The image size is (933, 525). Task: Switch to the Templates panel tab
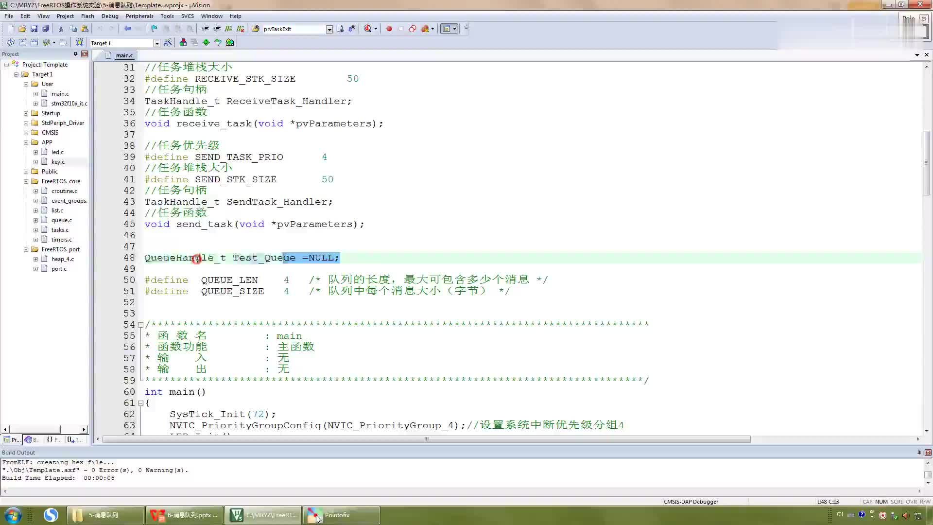point(75,439)
